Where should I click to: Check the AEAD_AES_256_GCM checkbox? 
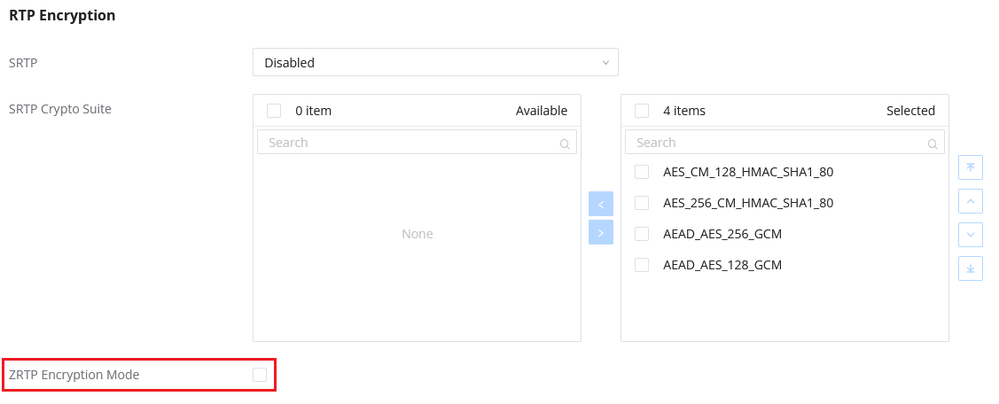point(642,234)
